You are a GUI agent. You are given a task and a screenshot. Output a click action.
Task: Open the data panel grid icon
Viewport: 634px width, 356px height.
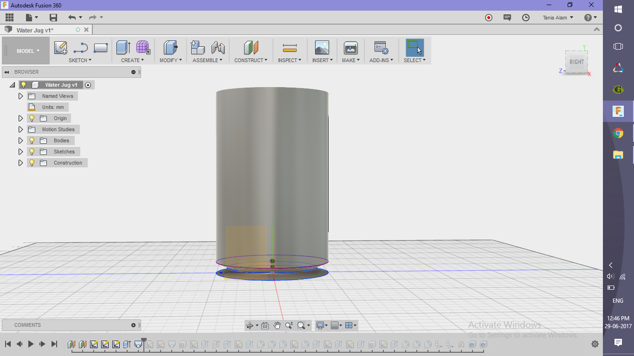(9, 18)
